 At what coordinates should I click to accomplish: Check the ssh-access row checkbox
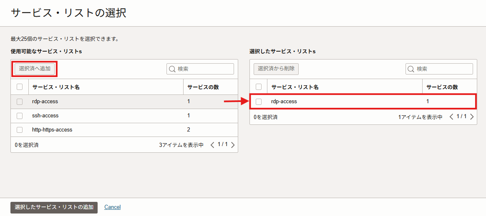click(x=20, y=116)
